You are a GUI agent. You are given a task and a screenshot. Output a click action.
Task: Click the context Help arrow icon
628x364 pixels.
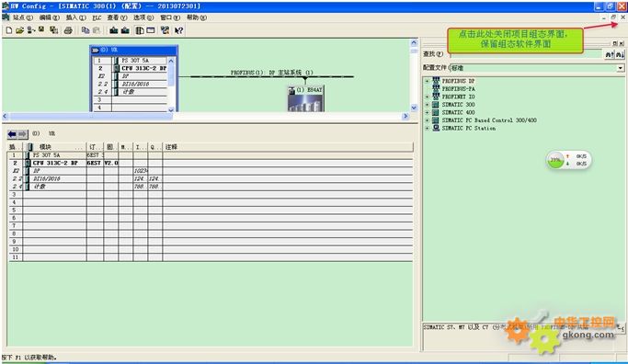tap(179, 30)
